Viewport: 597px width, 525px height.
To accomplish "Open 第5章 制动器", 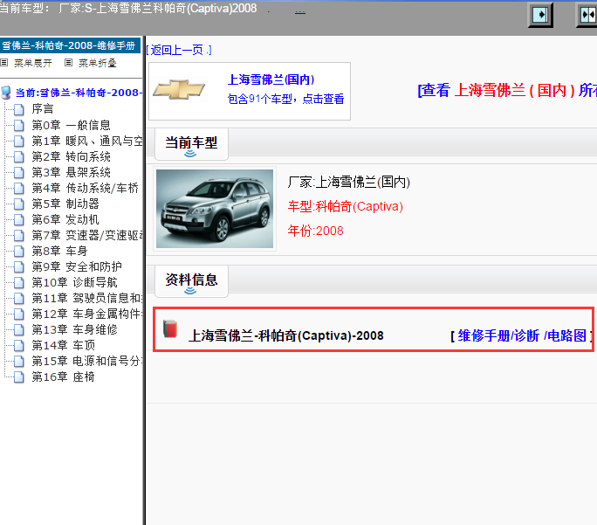I will [65, 204].
